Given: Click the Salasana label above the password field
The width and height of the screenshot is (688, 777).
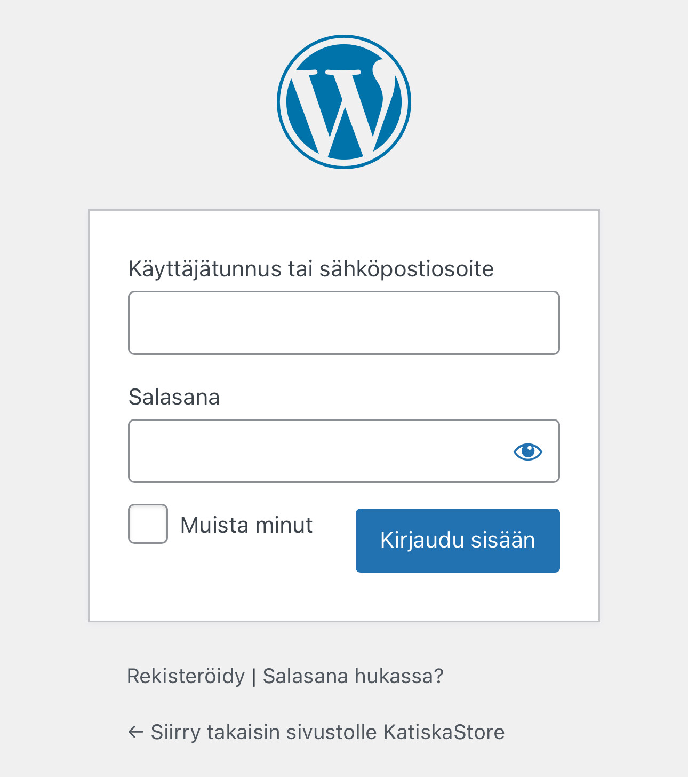Looking at the screenshot, I should pyautogui.click(x=174, y=397).
